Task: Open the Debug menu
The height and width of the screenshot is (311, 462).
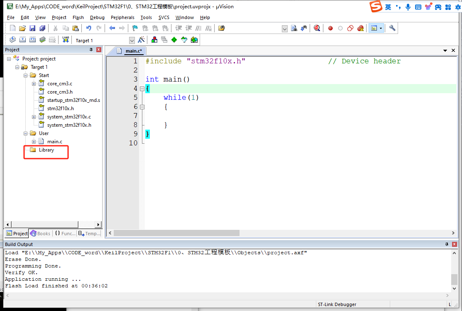Action: 97,17
